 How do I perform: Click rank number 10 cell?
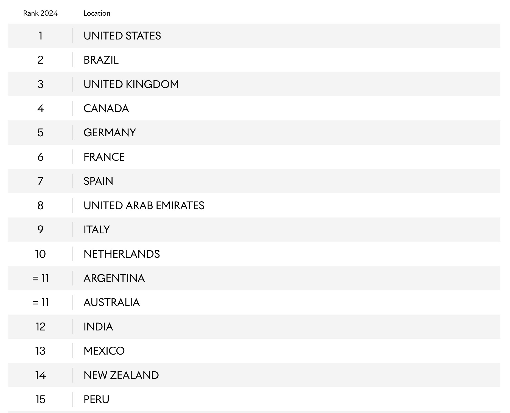pos(40,254)
